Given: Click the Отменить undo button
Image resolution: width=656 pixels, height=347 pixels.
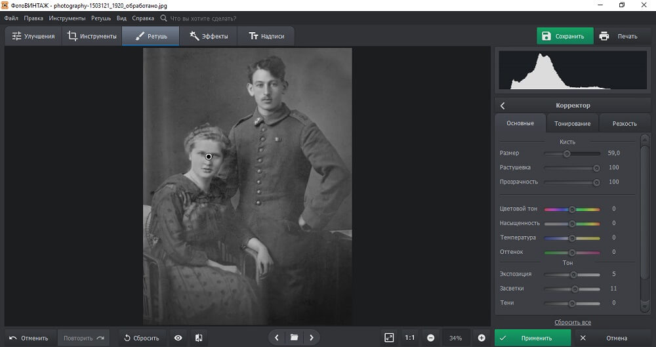Looking at the screenshot, I should (x=29, y=338).
